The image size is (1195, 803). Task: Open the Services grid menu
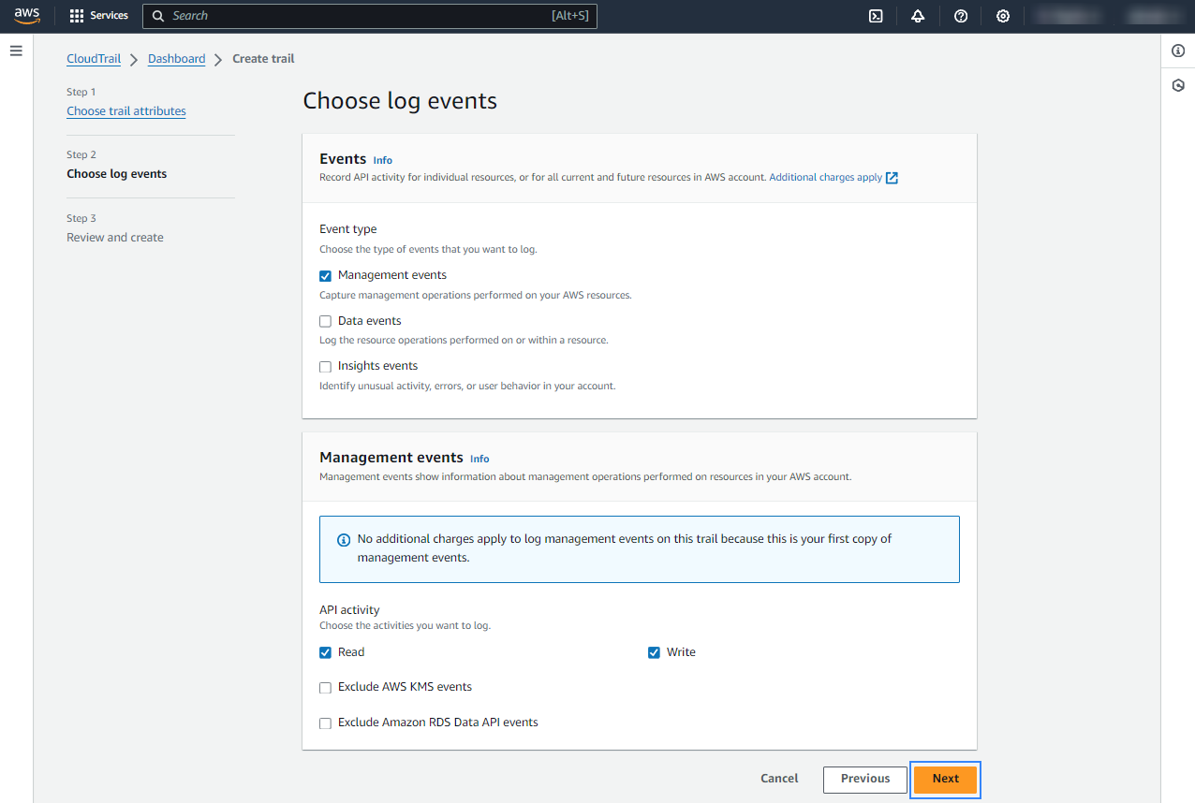[99, 16]
